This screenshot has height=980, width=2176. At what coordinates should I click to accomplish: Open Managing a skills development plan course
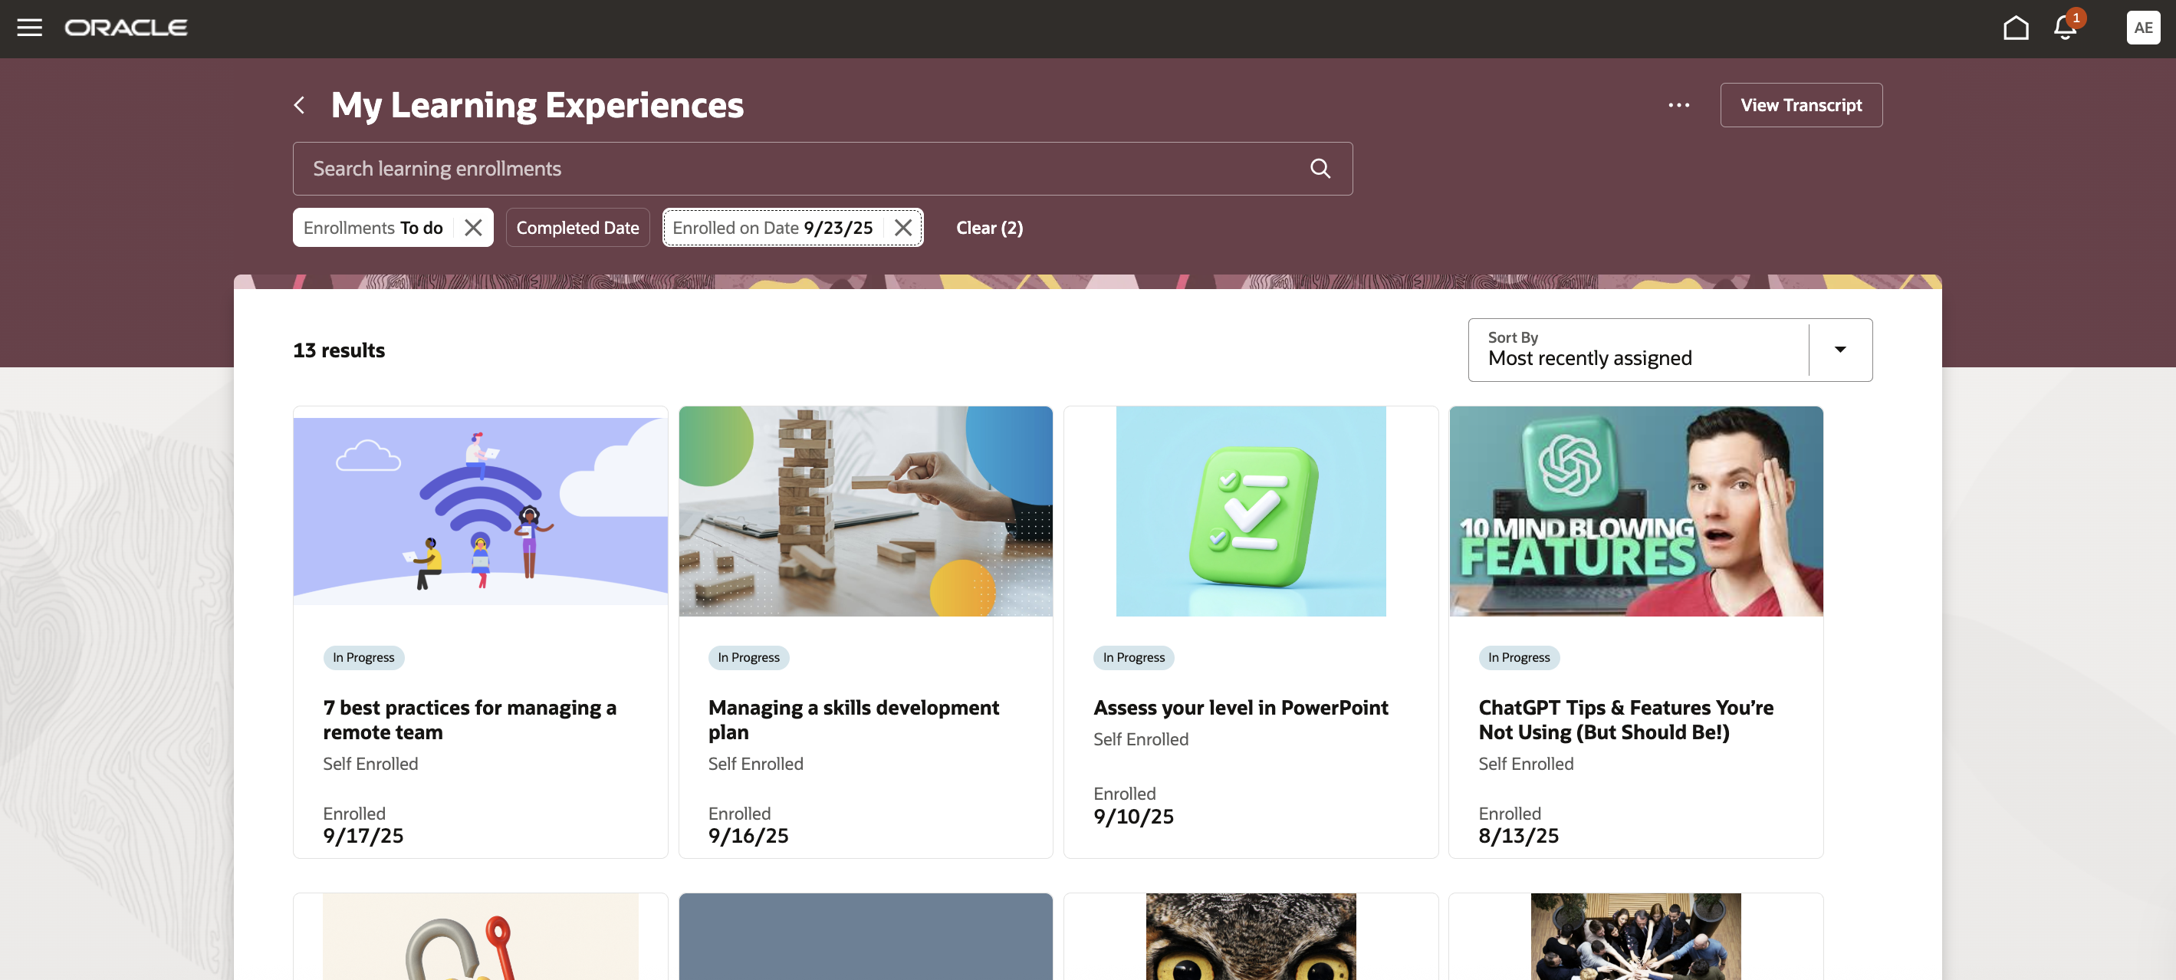tap(853, 720)
